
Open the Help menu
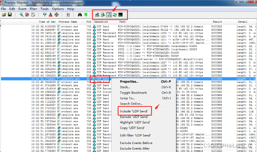pos(71,9)
